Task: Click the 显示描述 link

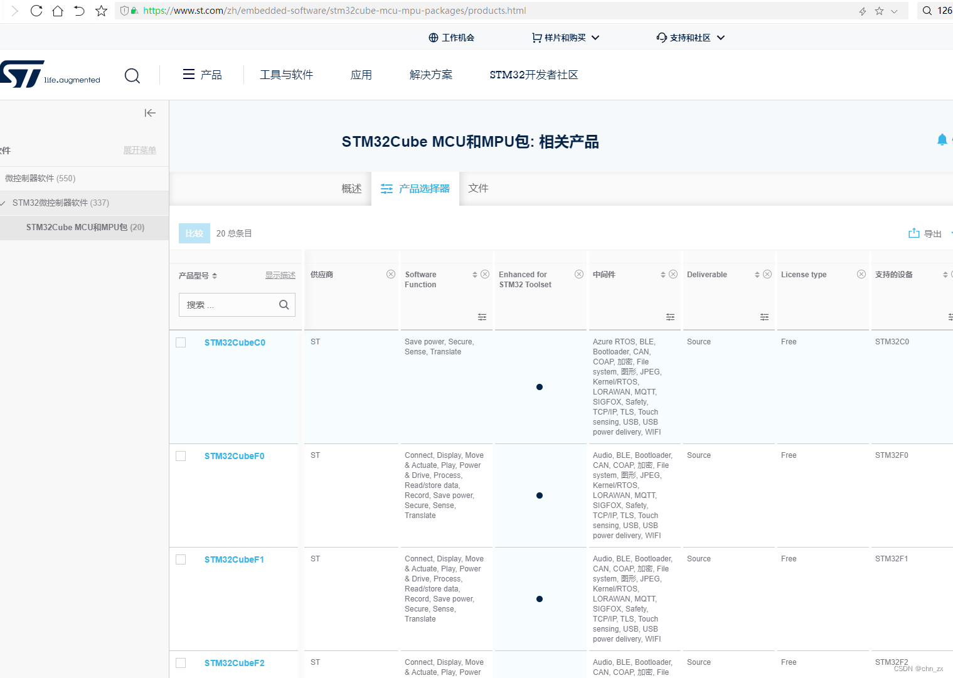Action: coord(280,275)
